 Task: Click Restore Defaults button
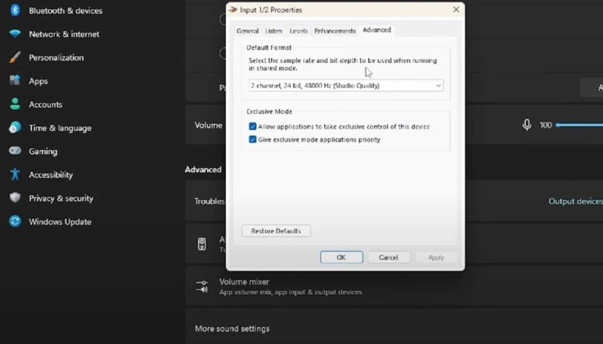pyautogui.click(x=276, y=231)
